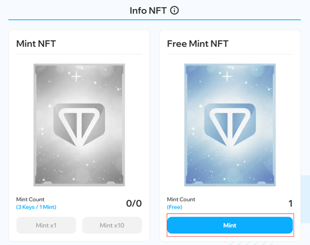Click the info icon beside Info NFT
Image resolution: width=310 pixels, height=245 pixels.
click(175, 10)
